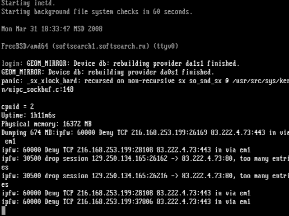Click the blinking cursor block at bottom
This screenshot has height=216, width=289.
pyautogui.click(x=4, y=210)
